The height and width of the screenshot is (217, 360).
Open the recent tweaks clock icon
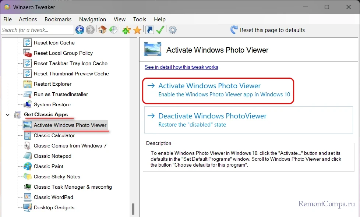[x=113, y=30]
